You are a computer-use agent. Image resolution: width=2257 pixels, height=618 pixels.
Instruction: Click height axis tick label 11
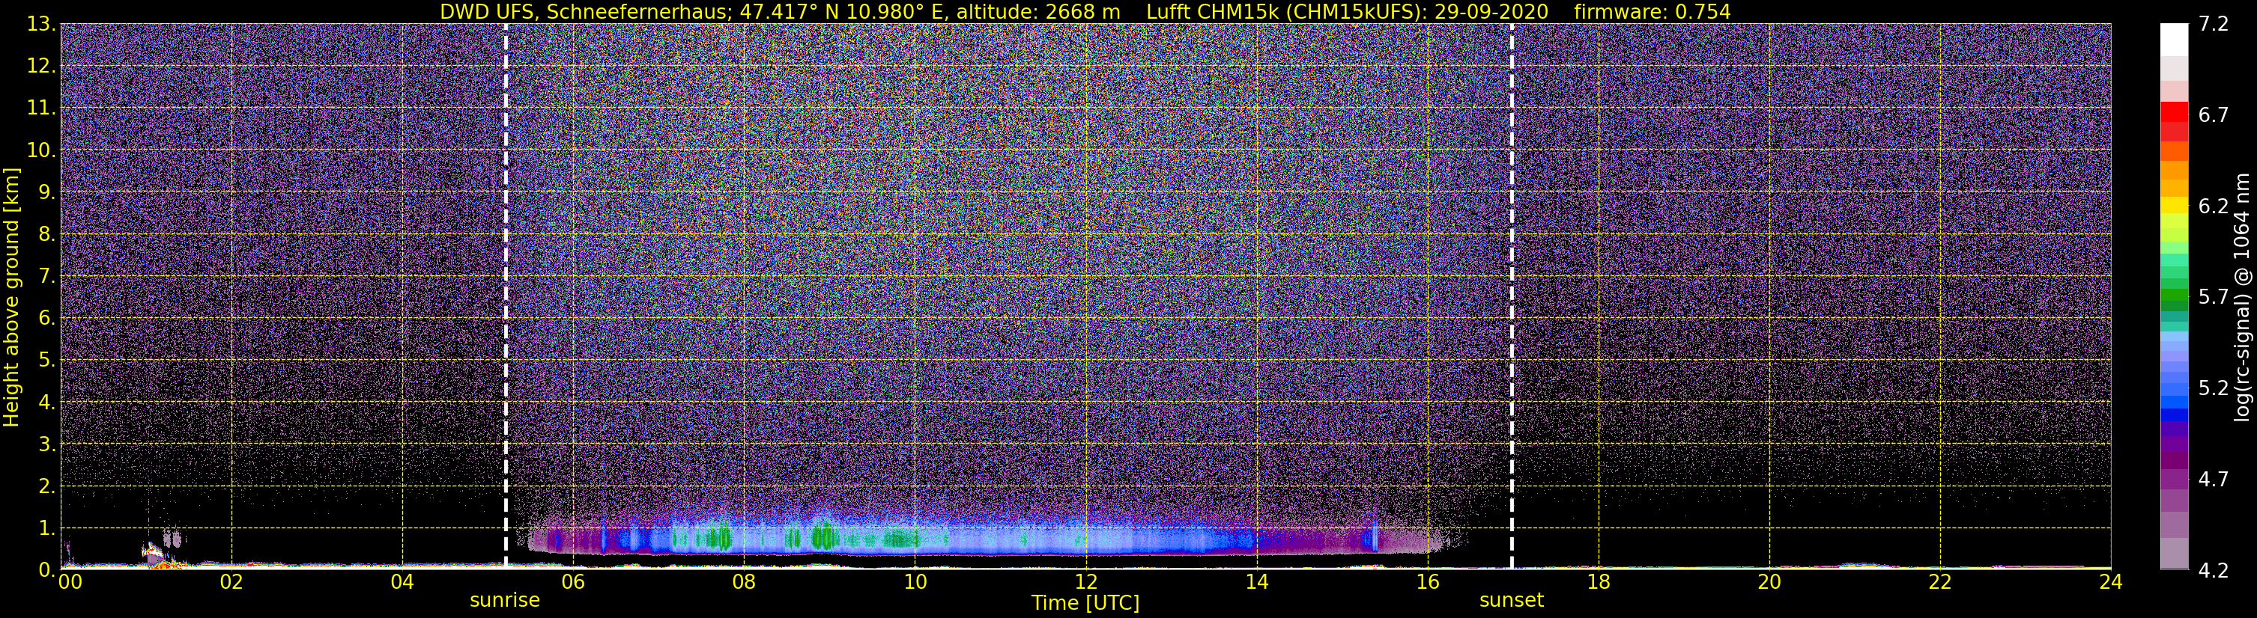tap(41, 108)
